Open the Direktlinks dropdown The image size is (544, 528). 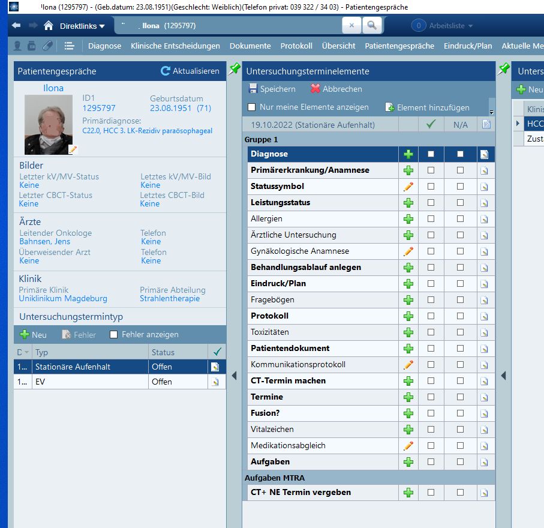click(x=82, y=26)
